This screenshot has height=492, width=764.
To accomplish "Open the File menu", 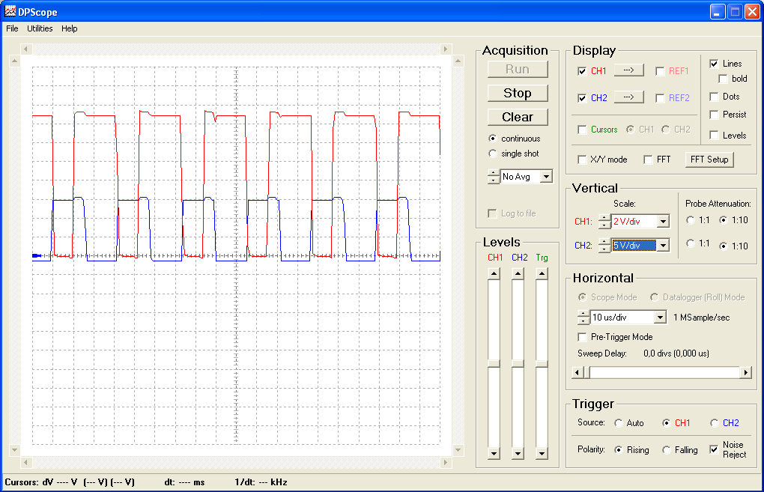I will [12, 28].
